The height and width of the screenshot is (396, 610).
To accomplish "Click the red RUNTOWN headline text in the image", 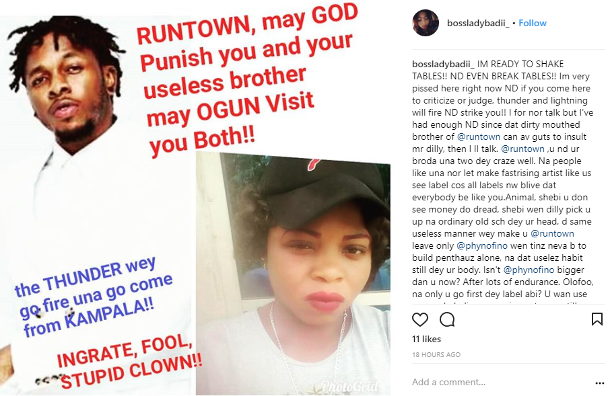I will pyautogui.click(x=246, y=79).
